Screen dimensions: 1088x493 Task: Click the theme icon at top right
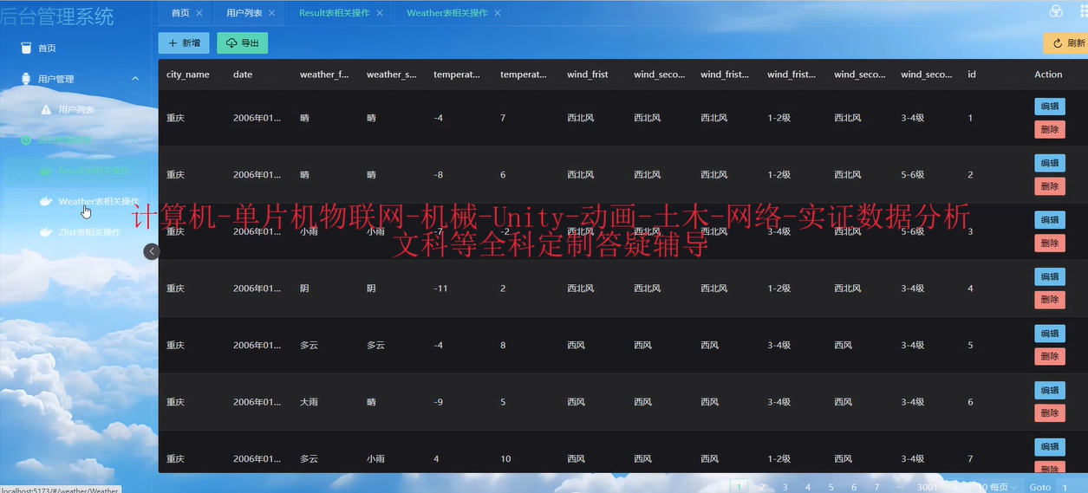point(1056,11)
